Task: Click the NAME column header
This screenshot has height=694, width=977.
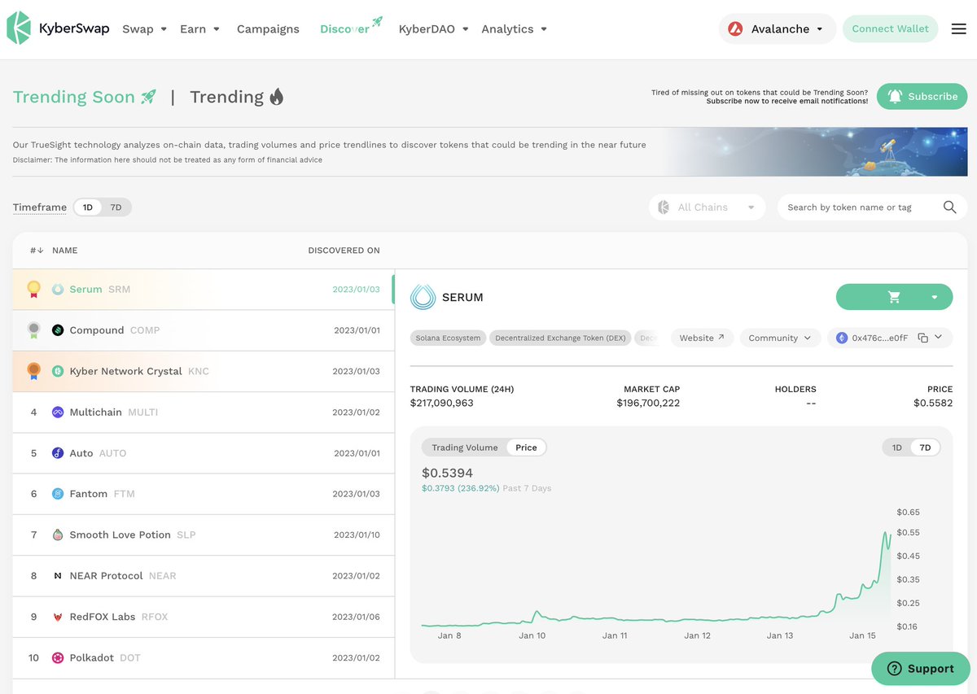Action: coord(65,251)
